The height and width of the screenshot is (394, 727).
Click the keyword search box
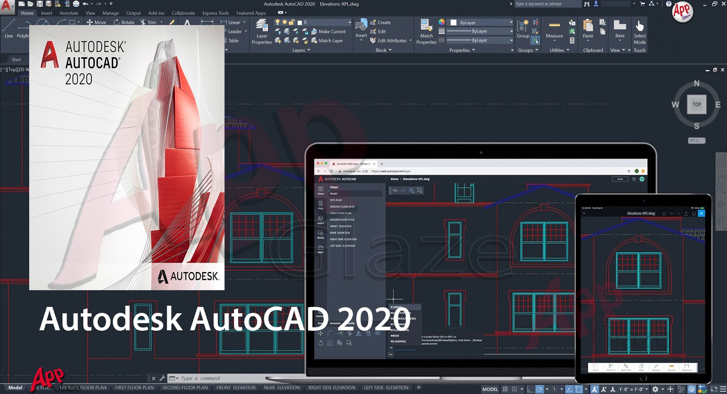click(547, 4)
